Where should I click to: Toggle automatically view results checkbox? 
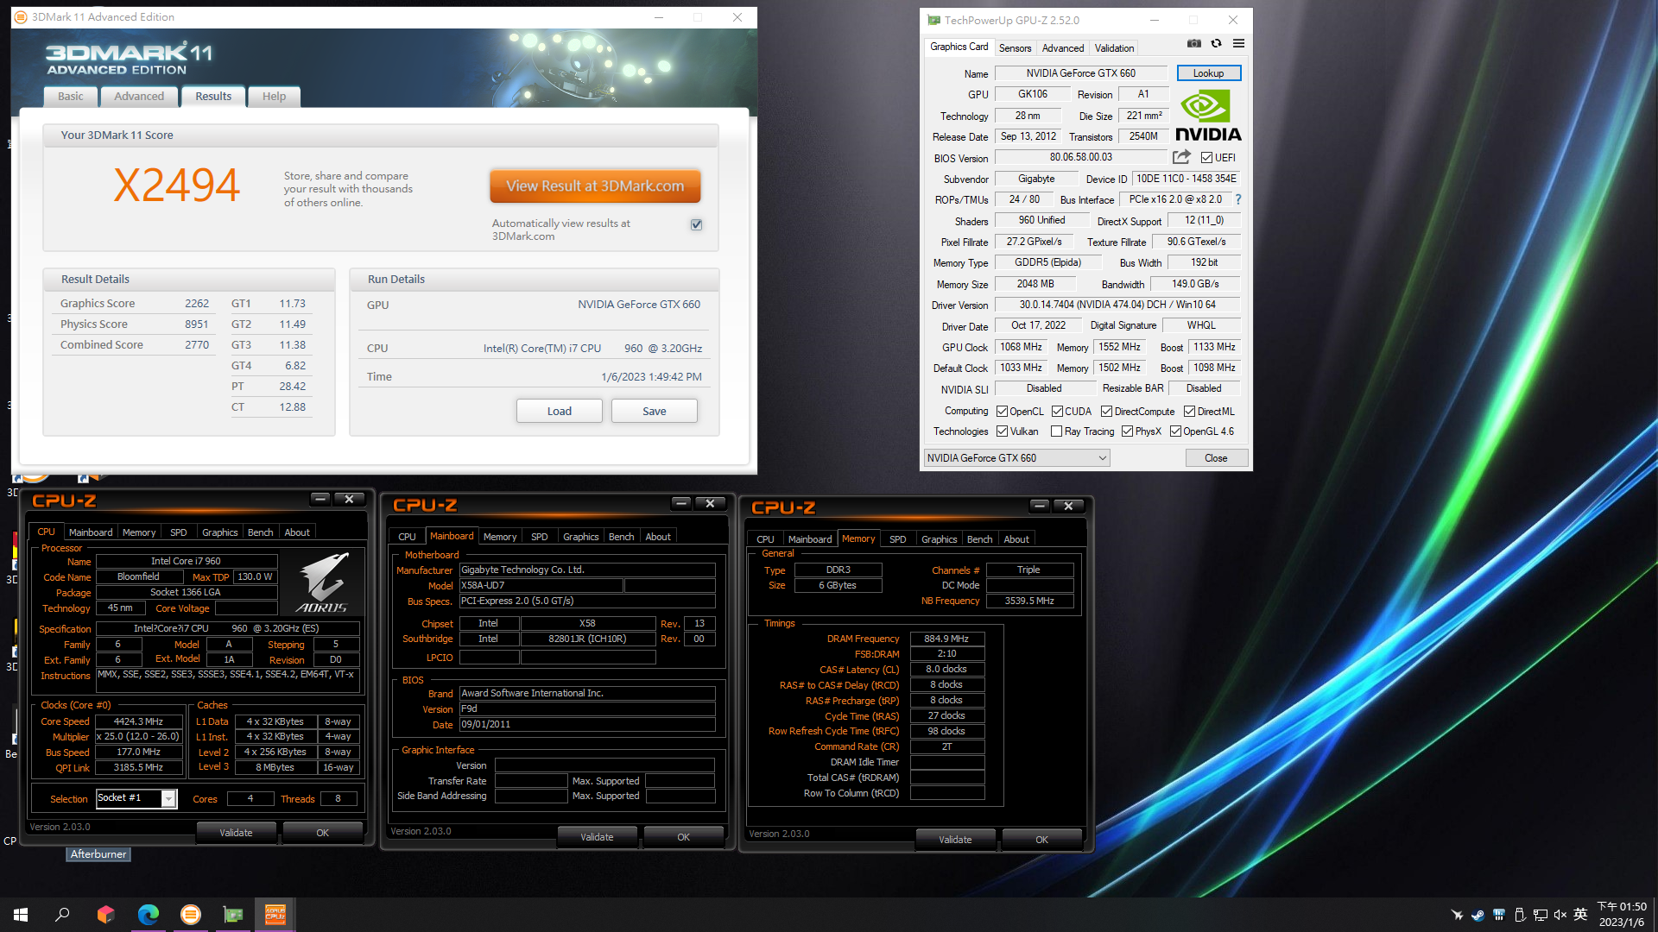click(697, 224)
